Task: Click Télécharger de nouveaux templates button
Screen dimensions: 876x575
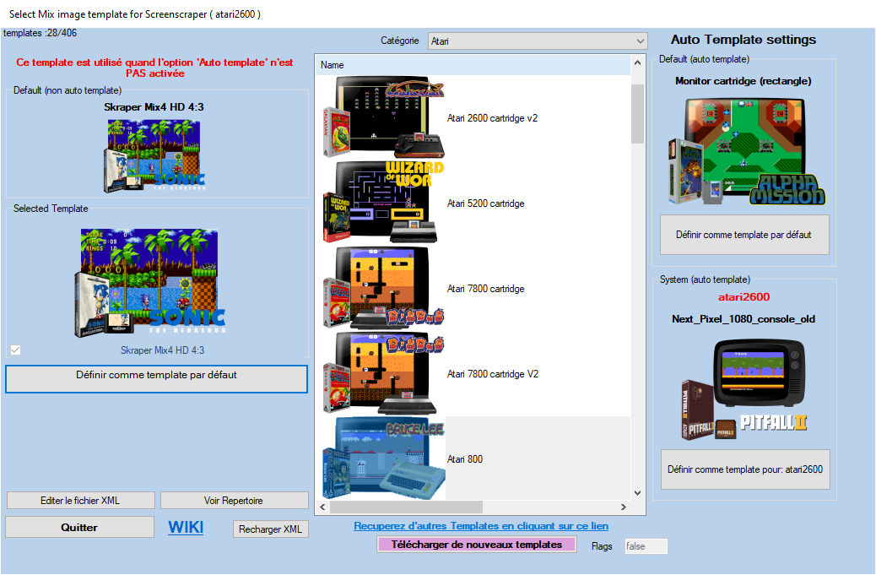Action: click(x=477, y=545)
